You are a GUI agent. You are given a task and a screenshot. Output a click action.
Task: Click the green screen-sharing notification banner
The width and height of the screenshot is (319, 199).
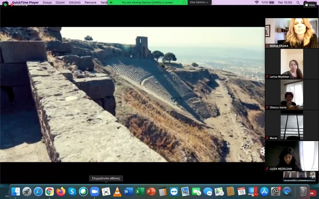(x=147, y=2)
